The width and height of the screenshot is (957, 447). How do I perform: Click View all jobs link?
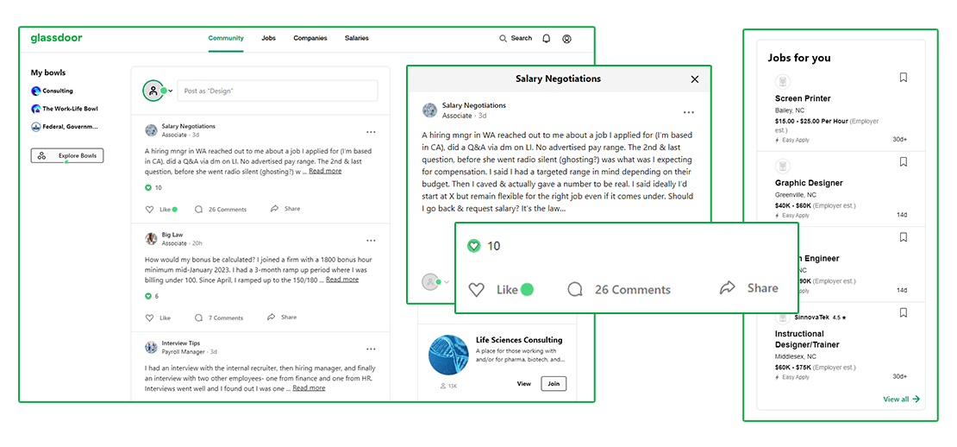[x=902, y=400]
